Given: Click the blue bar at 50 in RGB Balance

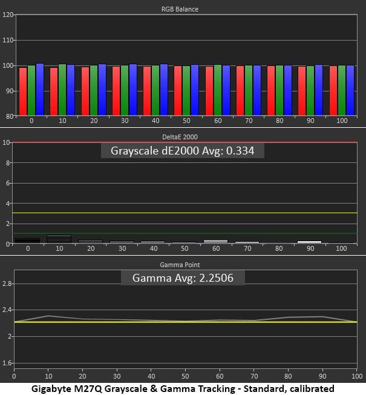Looking at the screenshot, I should point(195,90).
